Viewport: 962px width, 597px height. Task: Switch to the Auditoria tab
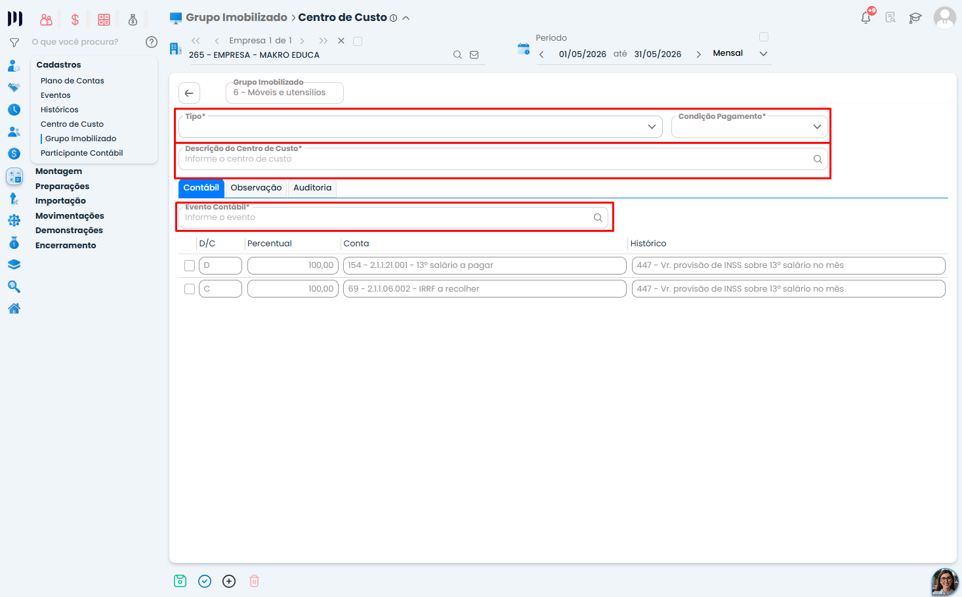pos(312,188)
